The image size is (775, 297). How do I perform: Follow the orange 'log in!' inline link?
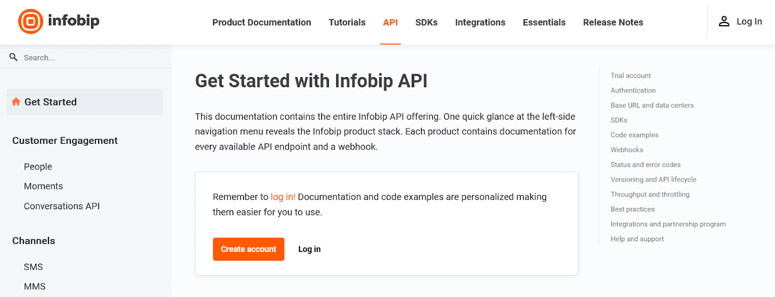[283, 197]
